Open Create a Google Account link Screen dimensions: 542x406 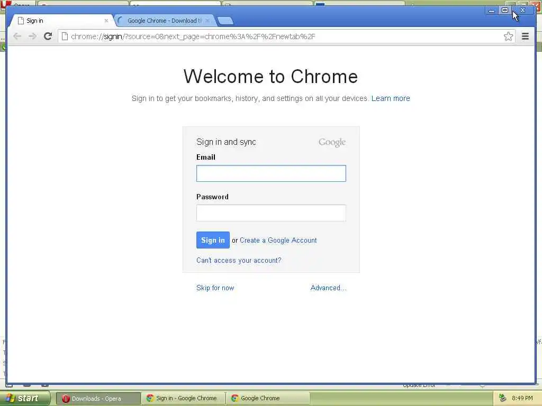coord(278,241)
